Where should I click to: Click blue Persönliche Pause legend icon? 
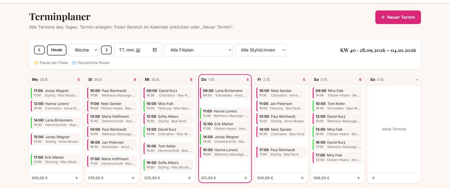pos(74,63)
